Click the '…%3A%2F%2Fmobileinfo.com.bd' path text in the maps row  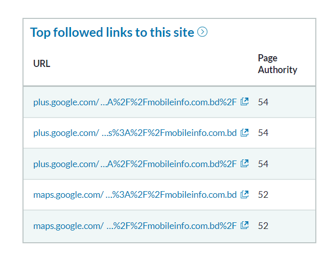(171, 195)
